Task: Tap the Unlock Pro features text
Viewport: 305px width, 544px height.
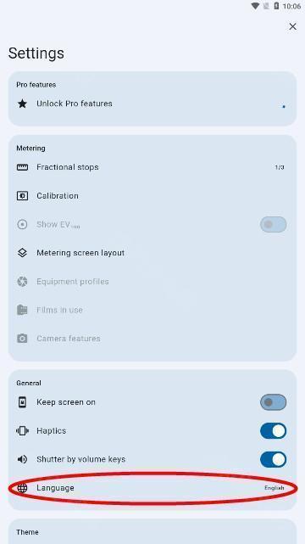Action: [x=75, y=104]
